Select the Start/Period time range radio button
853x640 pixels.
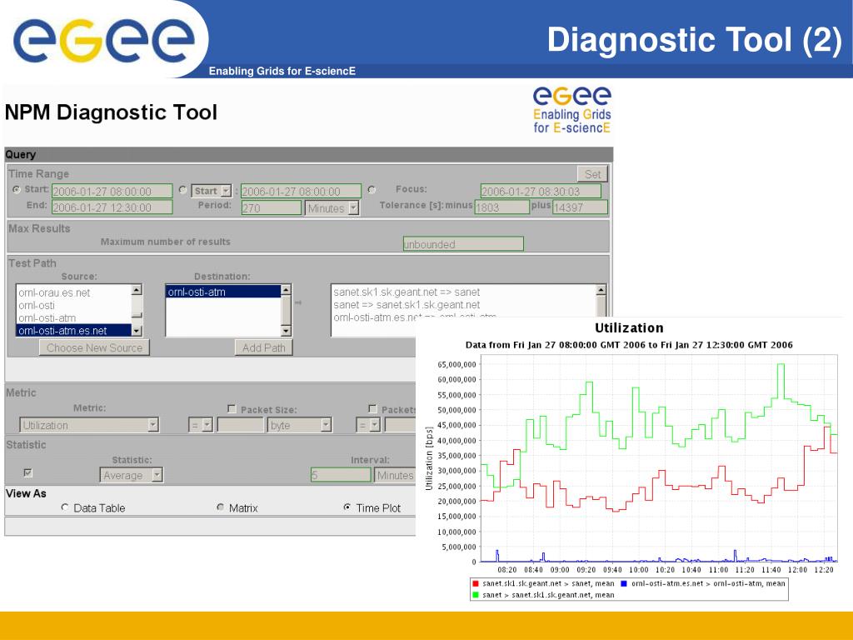pos(182,189)
